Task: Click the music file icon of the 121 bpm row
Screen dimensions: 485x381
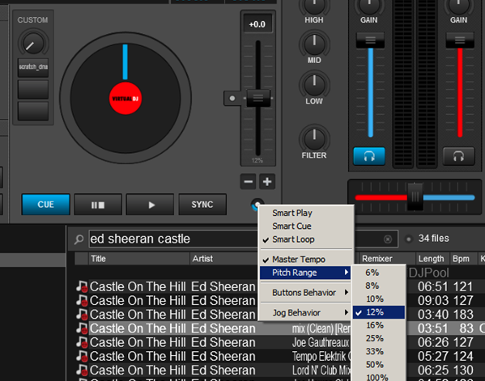Action: (82, 286)
